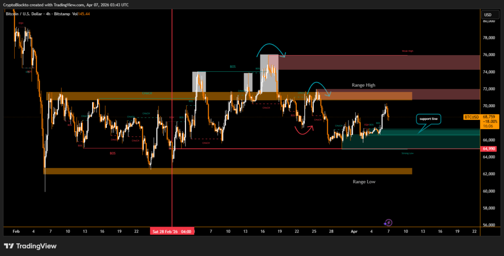Click the TradingView logo
504x256 pixels.
tap(30, 246)
